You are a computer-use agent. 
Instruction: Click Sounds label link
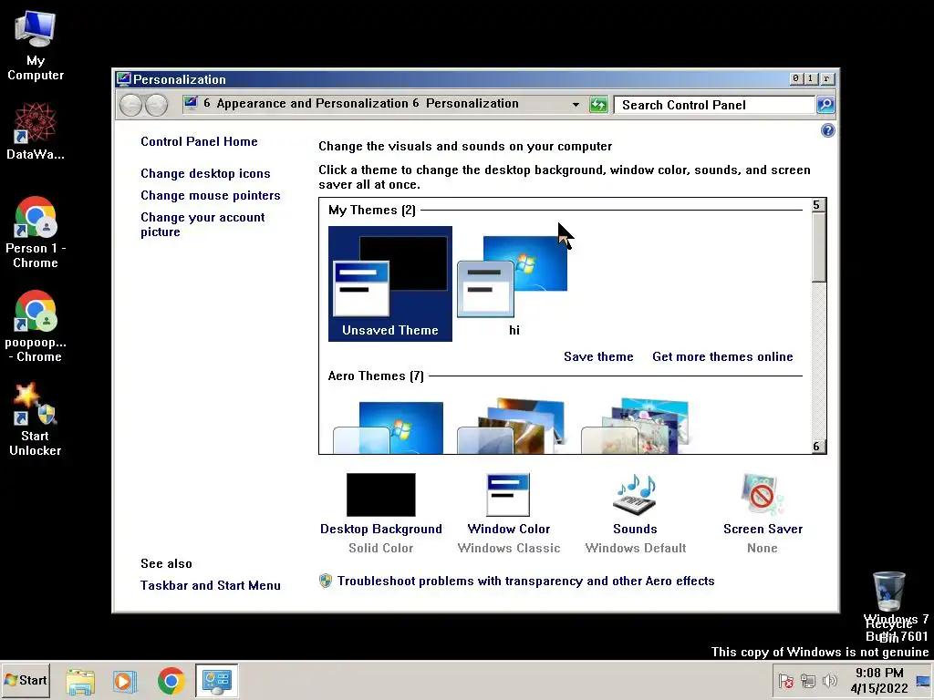tap(635, 530)
